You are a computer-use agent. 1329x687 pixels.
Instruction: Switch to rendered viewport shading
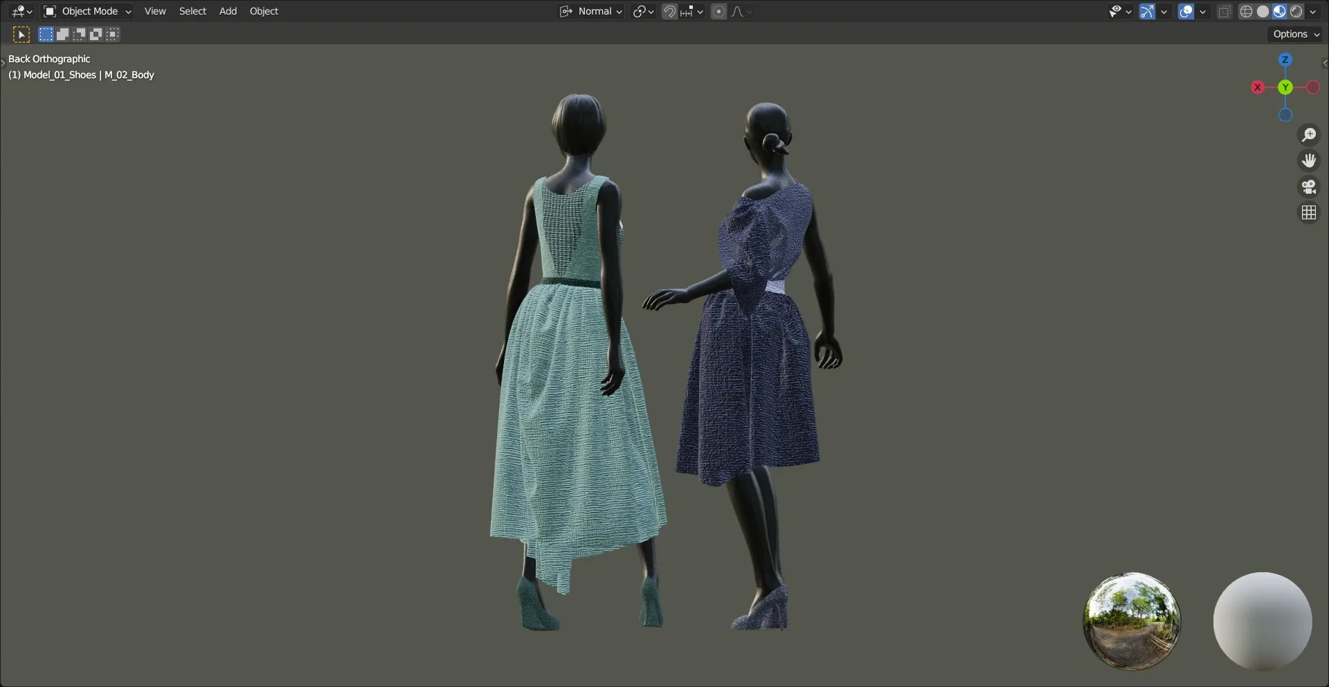(1296, 11)
